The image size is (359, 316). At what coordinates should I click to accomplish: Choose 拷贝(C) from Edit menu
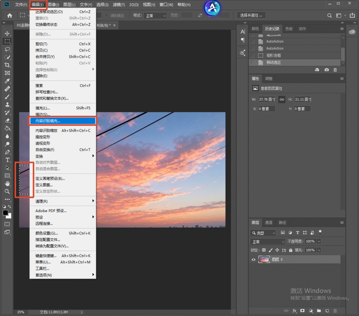[63, 50]
